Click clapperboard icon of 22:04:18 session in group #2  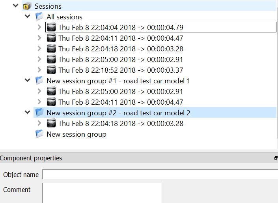pos(51,123)
